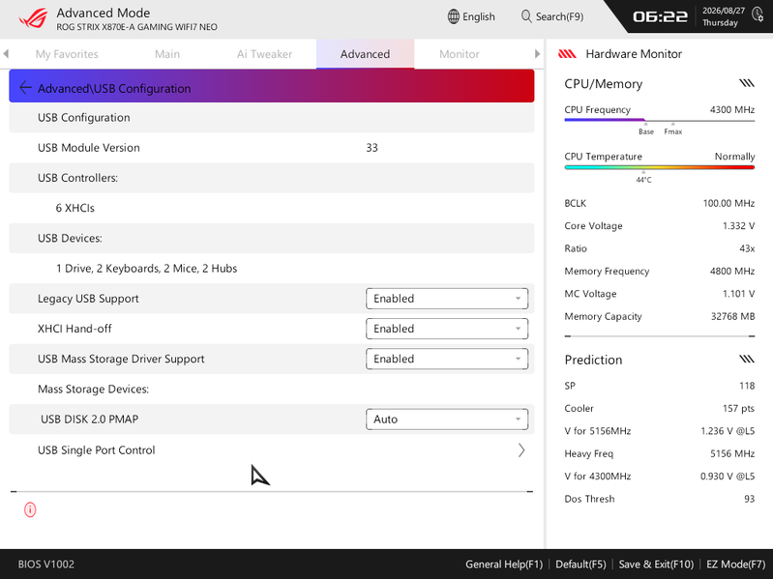Click BIOS V1002 version text
This screenshot has width=773, height=579.
[x=46, y=565]
